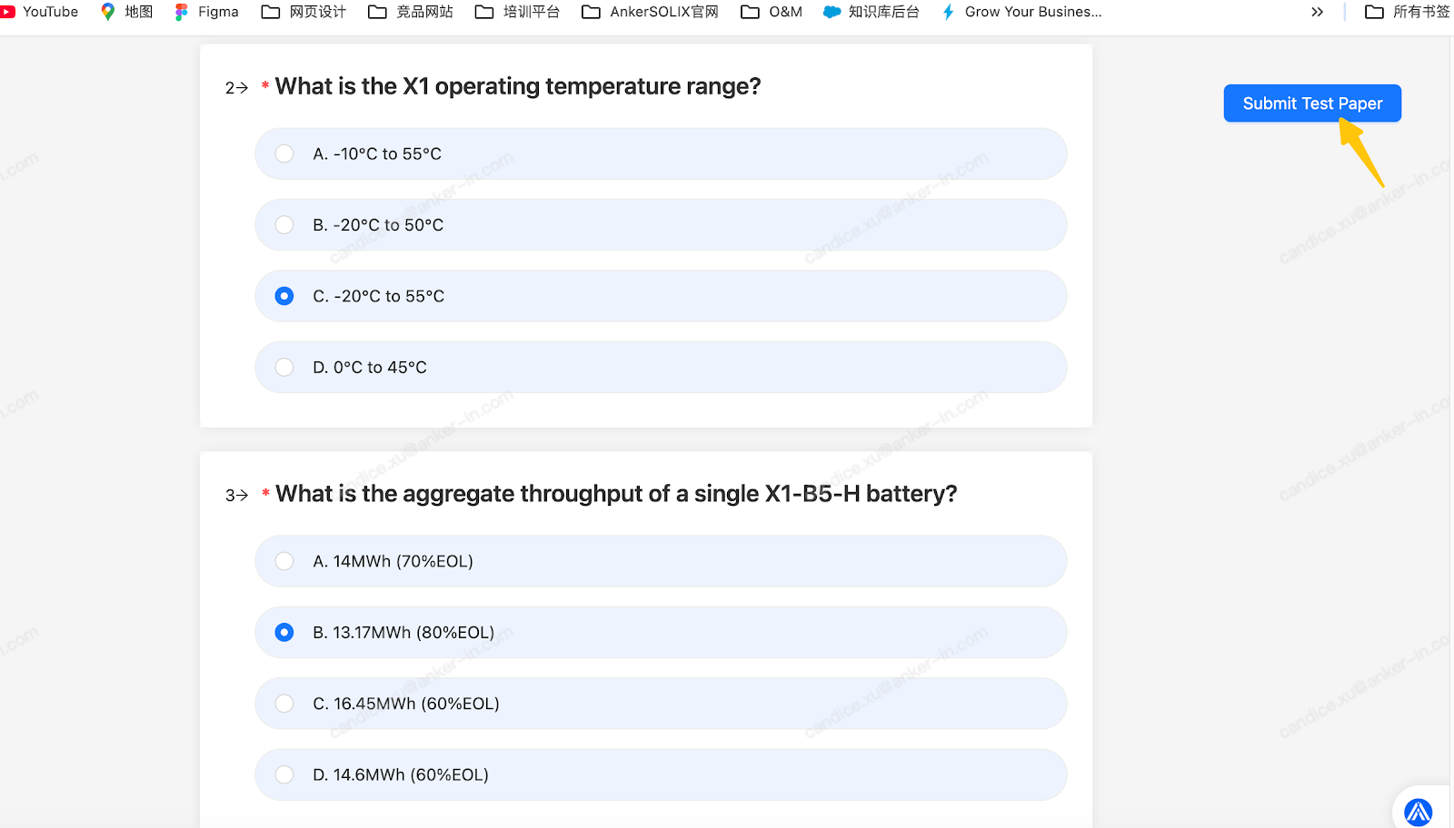Open the AnkerSOLIX官网 bookmark folder
Viewport: 1454px width, 828px height.
click(x=650, y=12)
